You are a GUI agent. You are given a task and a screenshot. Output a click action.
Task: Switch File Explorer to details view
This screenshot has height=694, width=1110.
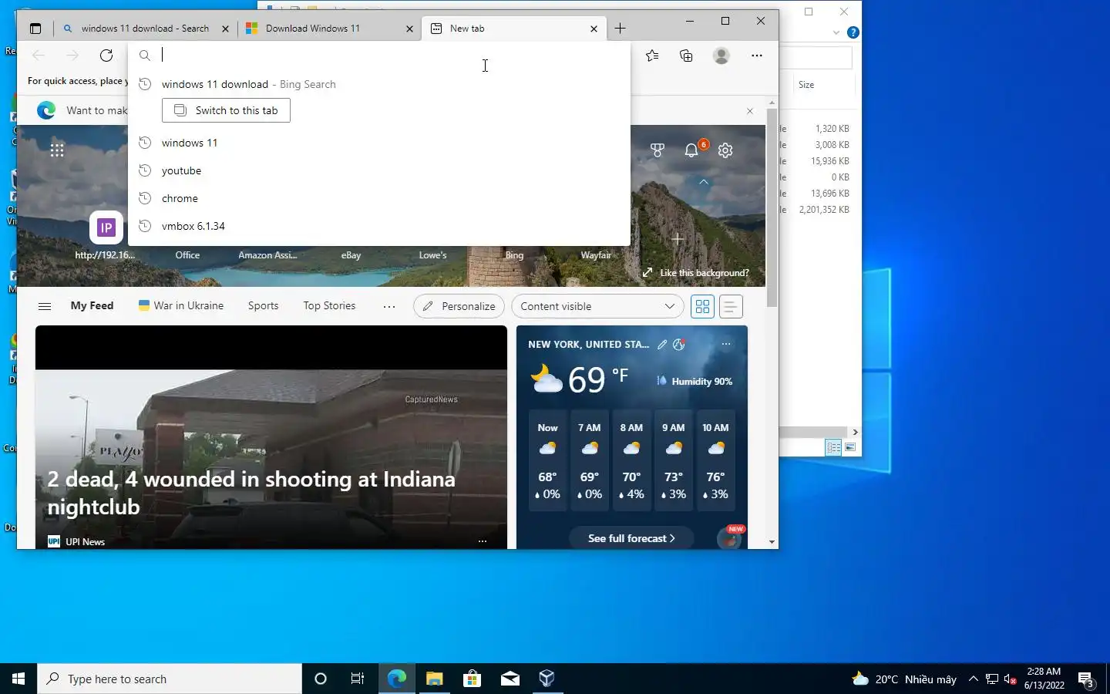(x=833, y=447)
